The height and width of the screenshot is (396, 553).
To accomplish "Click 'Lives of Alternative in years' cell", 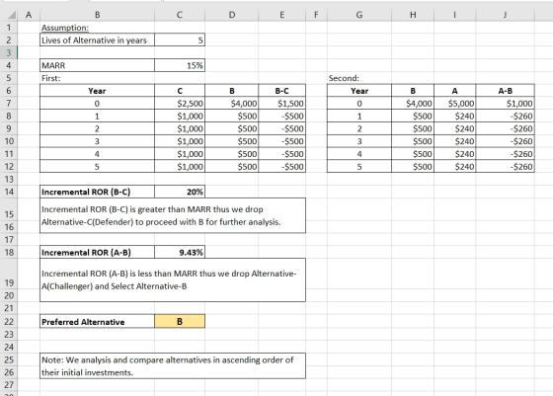I will point(97,40).
